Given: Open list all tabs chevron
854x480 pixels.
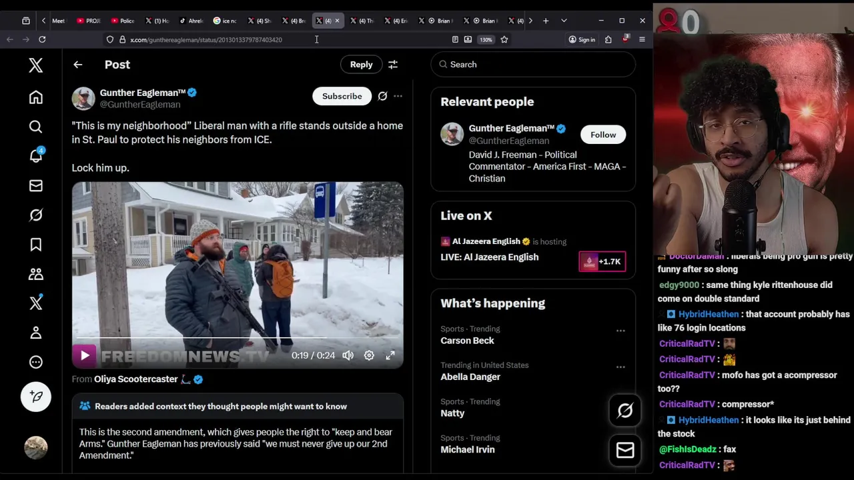Looking at the screenshot, I should pos(564,21).
